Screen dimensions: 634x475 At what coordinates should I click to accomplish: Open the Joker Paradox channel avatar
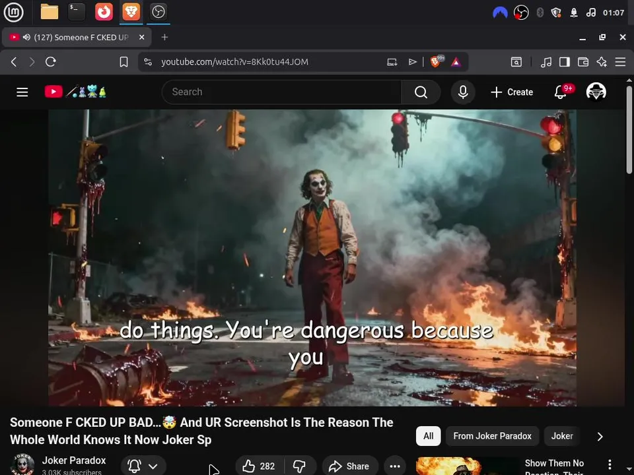point(22,464)
